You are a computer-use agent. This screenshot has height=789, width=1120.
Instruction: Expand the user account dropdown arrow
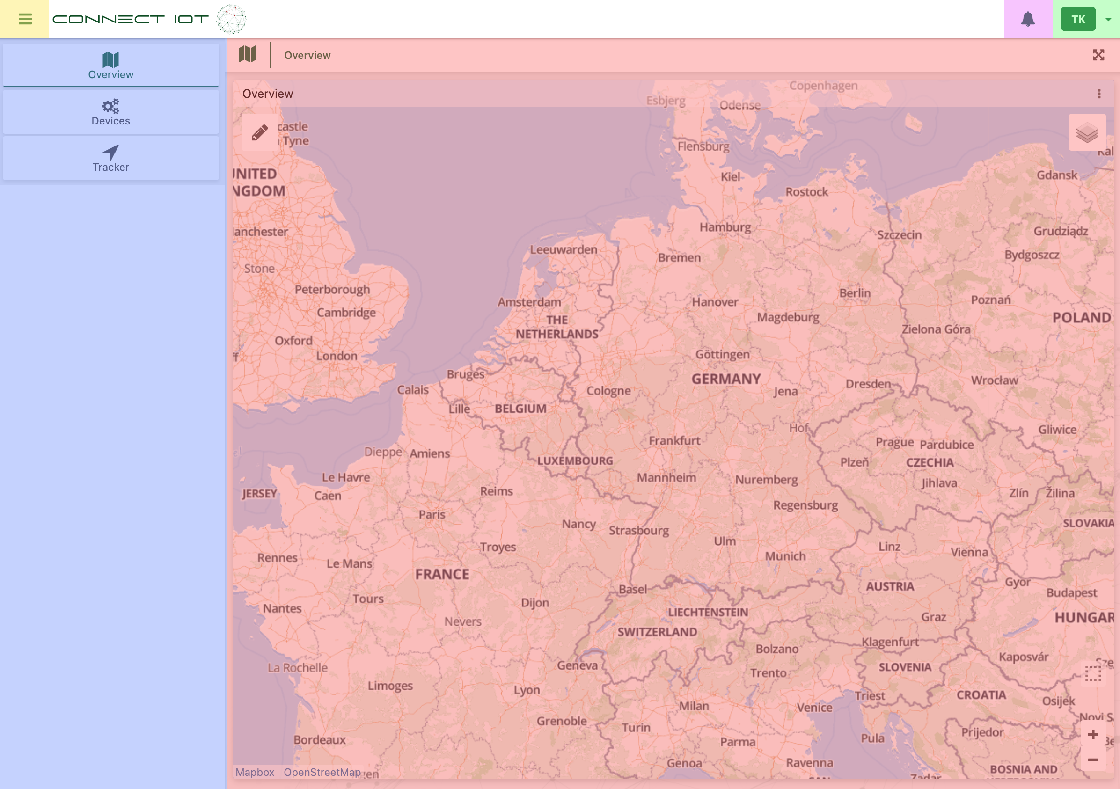pyautogui.click(x=1108, y=20)
